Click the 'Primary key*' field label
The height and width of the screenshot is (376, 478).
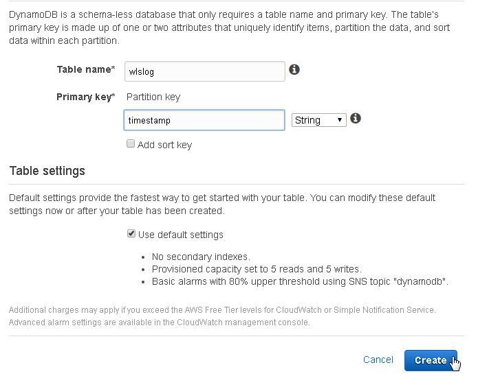(x=86, y=97)
